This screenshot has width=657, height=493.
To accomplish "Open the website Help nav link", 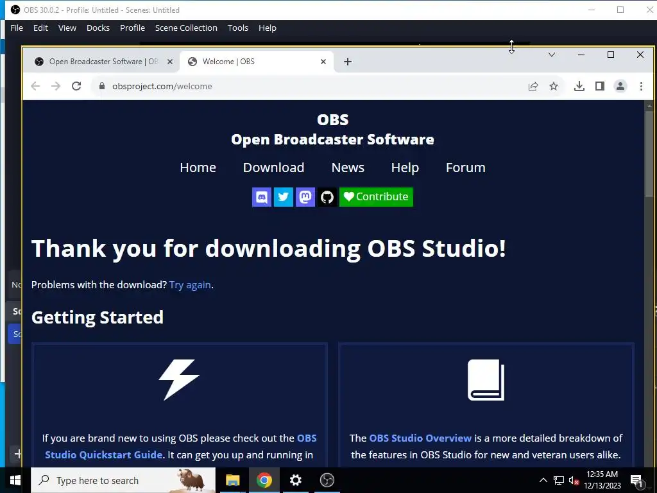I will point(405,168).
